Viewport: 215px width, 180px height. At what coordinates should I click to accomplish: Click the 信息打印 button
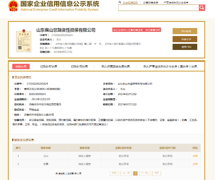click(185, 47)
